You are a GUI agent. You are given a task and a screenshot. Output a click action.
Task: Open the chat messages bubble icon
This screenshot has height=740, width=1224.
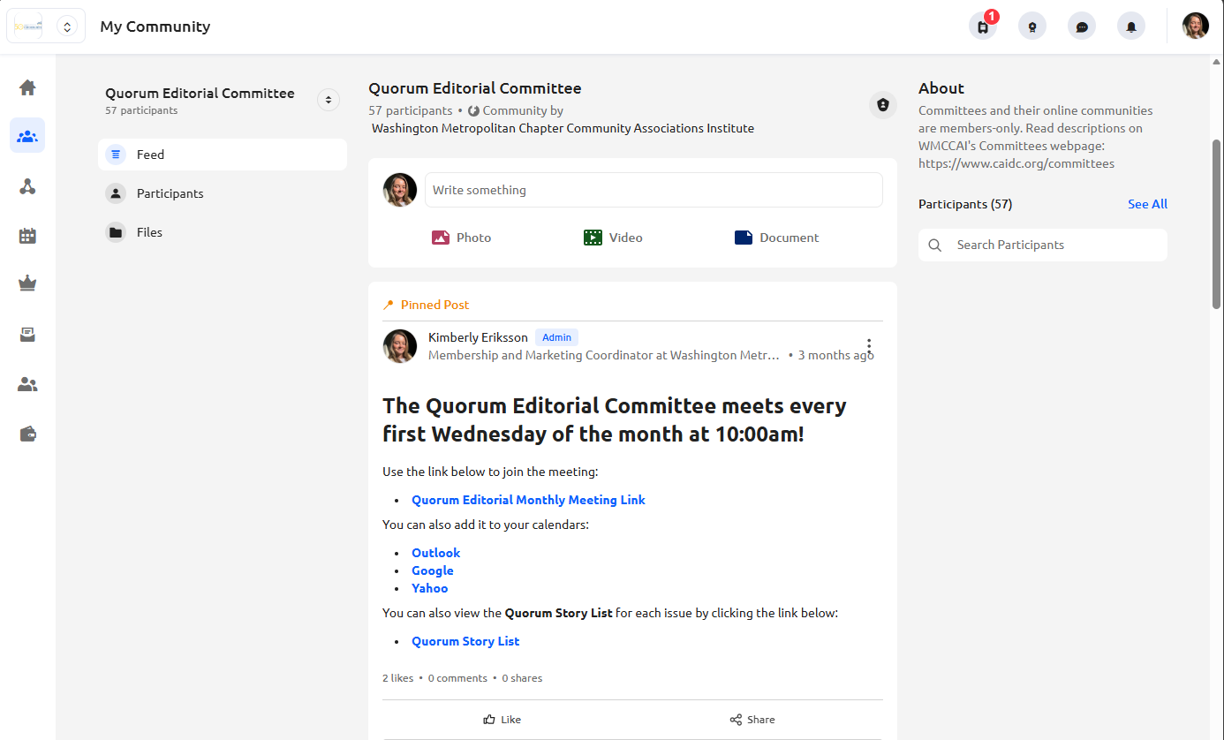1082,26
